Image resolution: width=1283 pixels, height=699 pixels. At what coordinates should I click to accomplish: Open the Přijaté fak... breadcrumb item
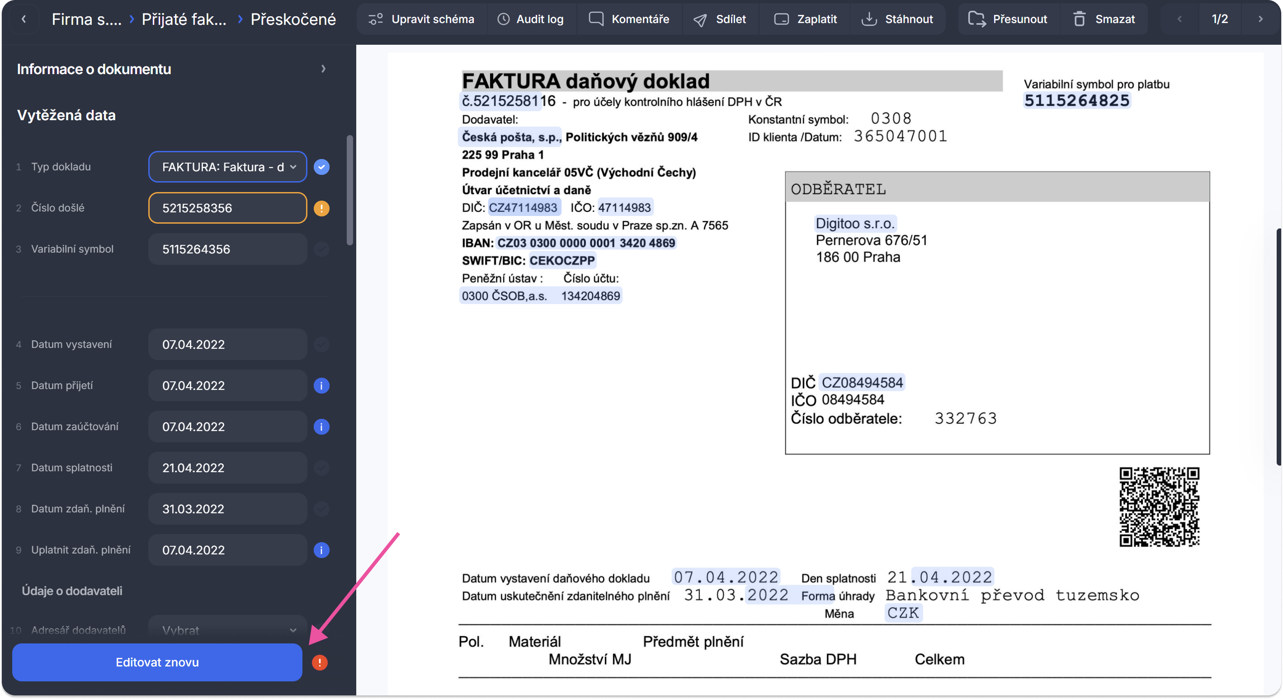coord(184,19)
